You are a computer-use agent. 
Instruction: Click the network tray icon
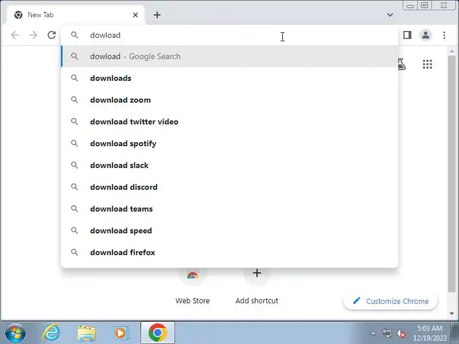point(387,333)
